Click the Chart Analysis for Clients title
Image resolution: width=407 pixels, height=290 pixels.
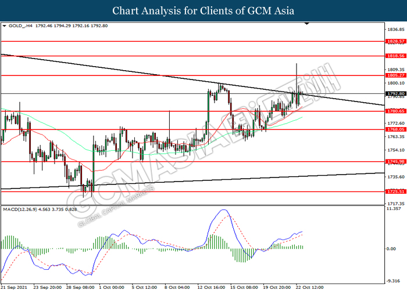(x=203, y=11)
